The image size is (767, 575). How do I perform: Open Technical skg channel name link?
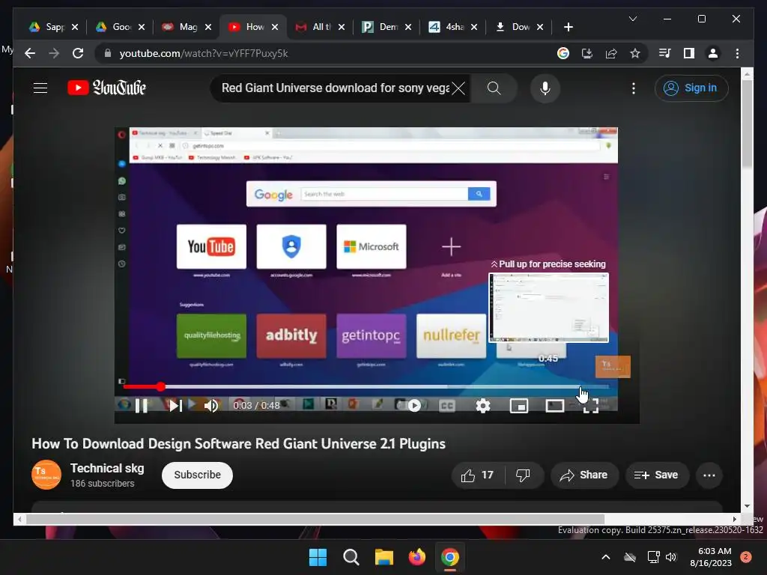point(107,469)
